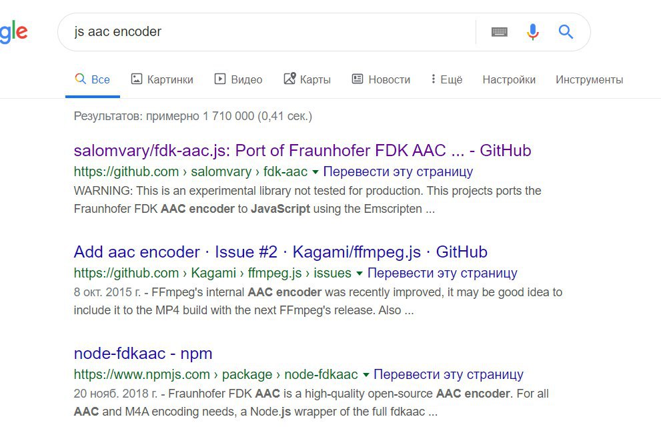The image size is (661, 445).
Task: Click the Google logo
Action: 13,33
